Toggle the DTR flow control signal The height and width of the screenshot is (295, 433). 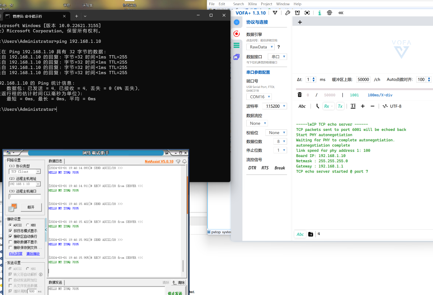[252, 168]
